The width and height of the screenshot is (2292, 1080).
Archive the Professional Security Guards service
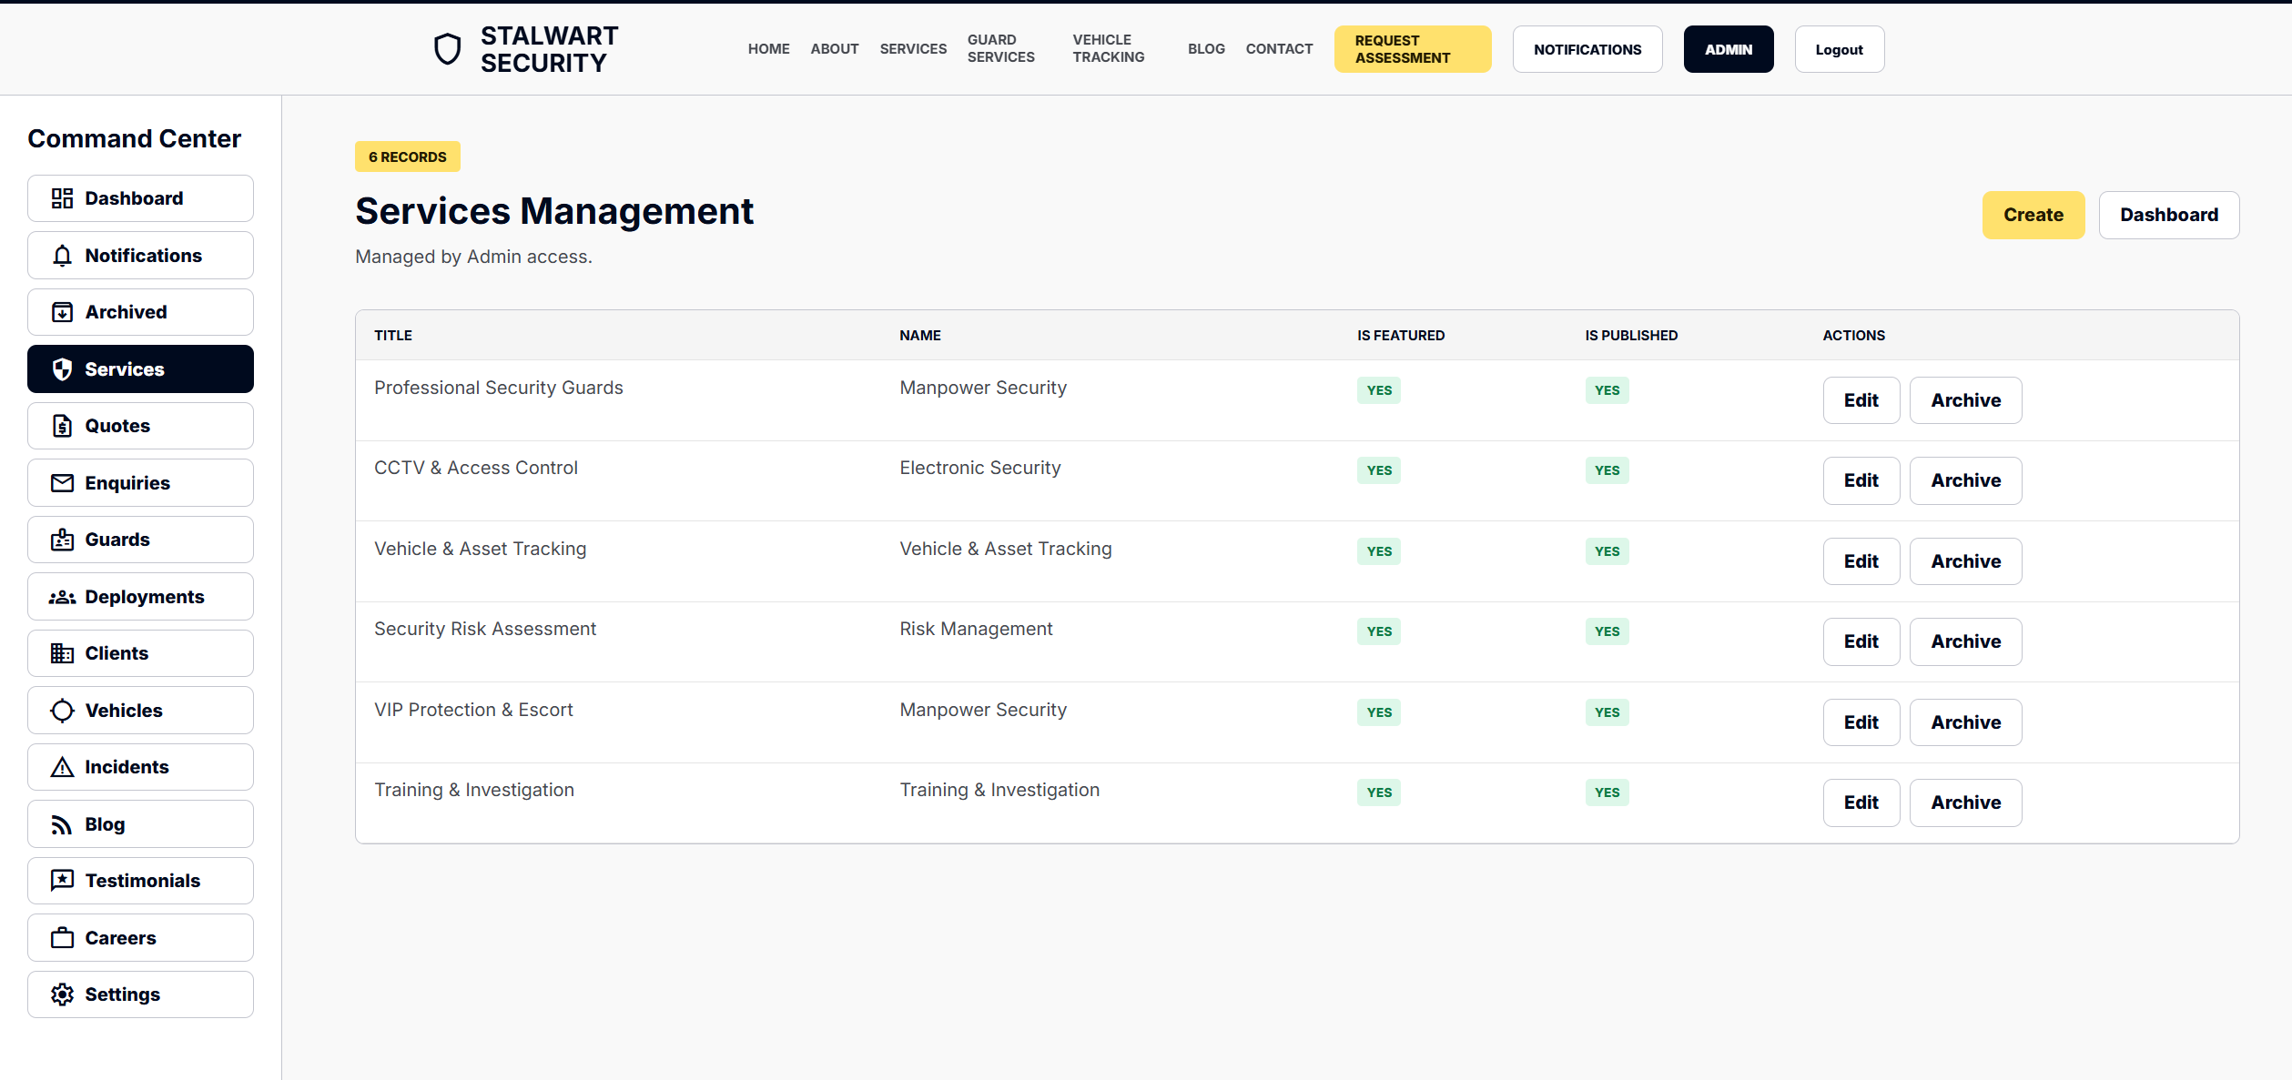point(1966,400)
